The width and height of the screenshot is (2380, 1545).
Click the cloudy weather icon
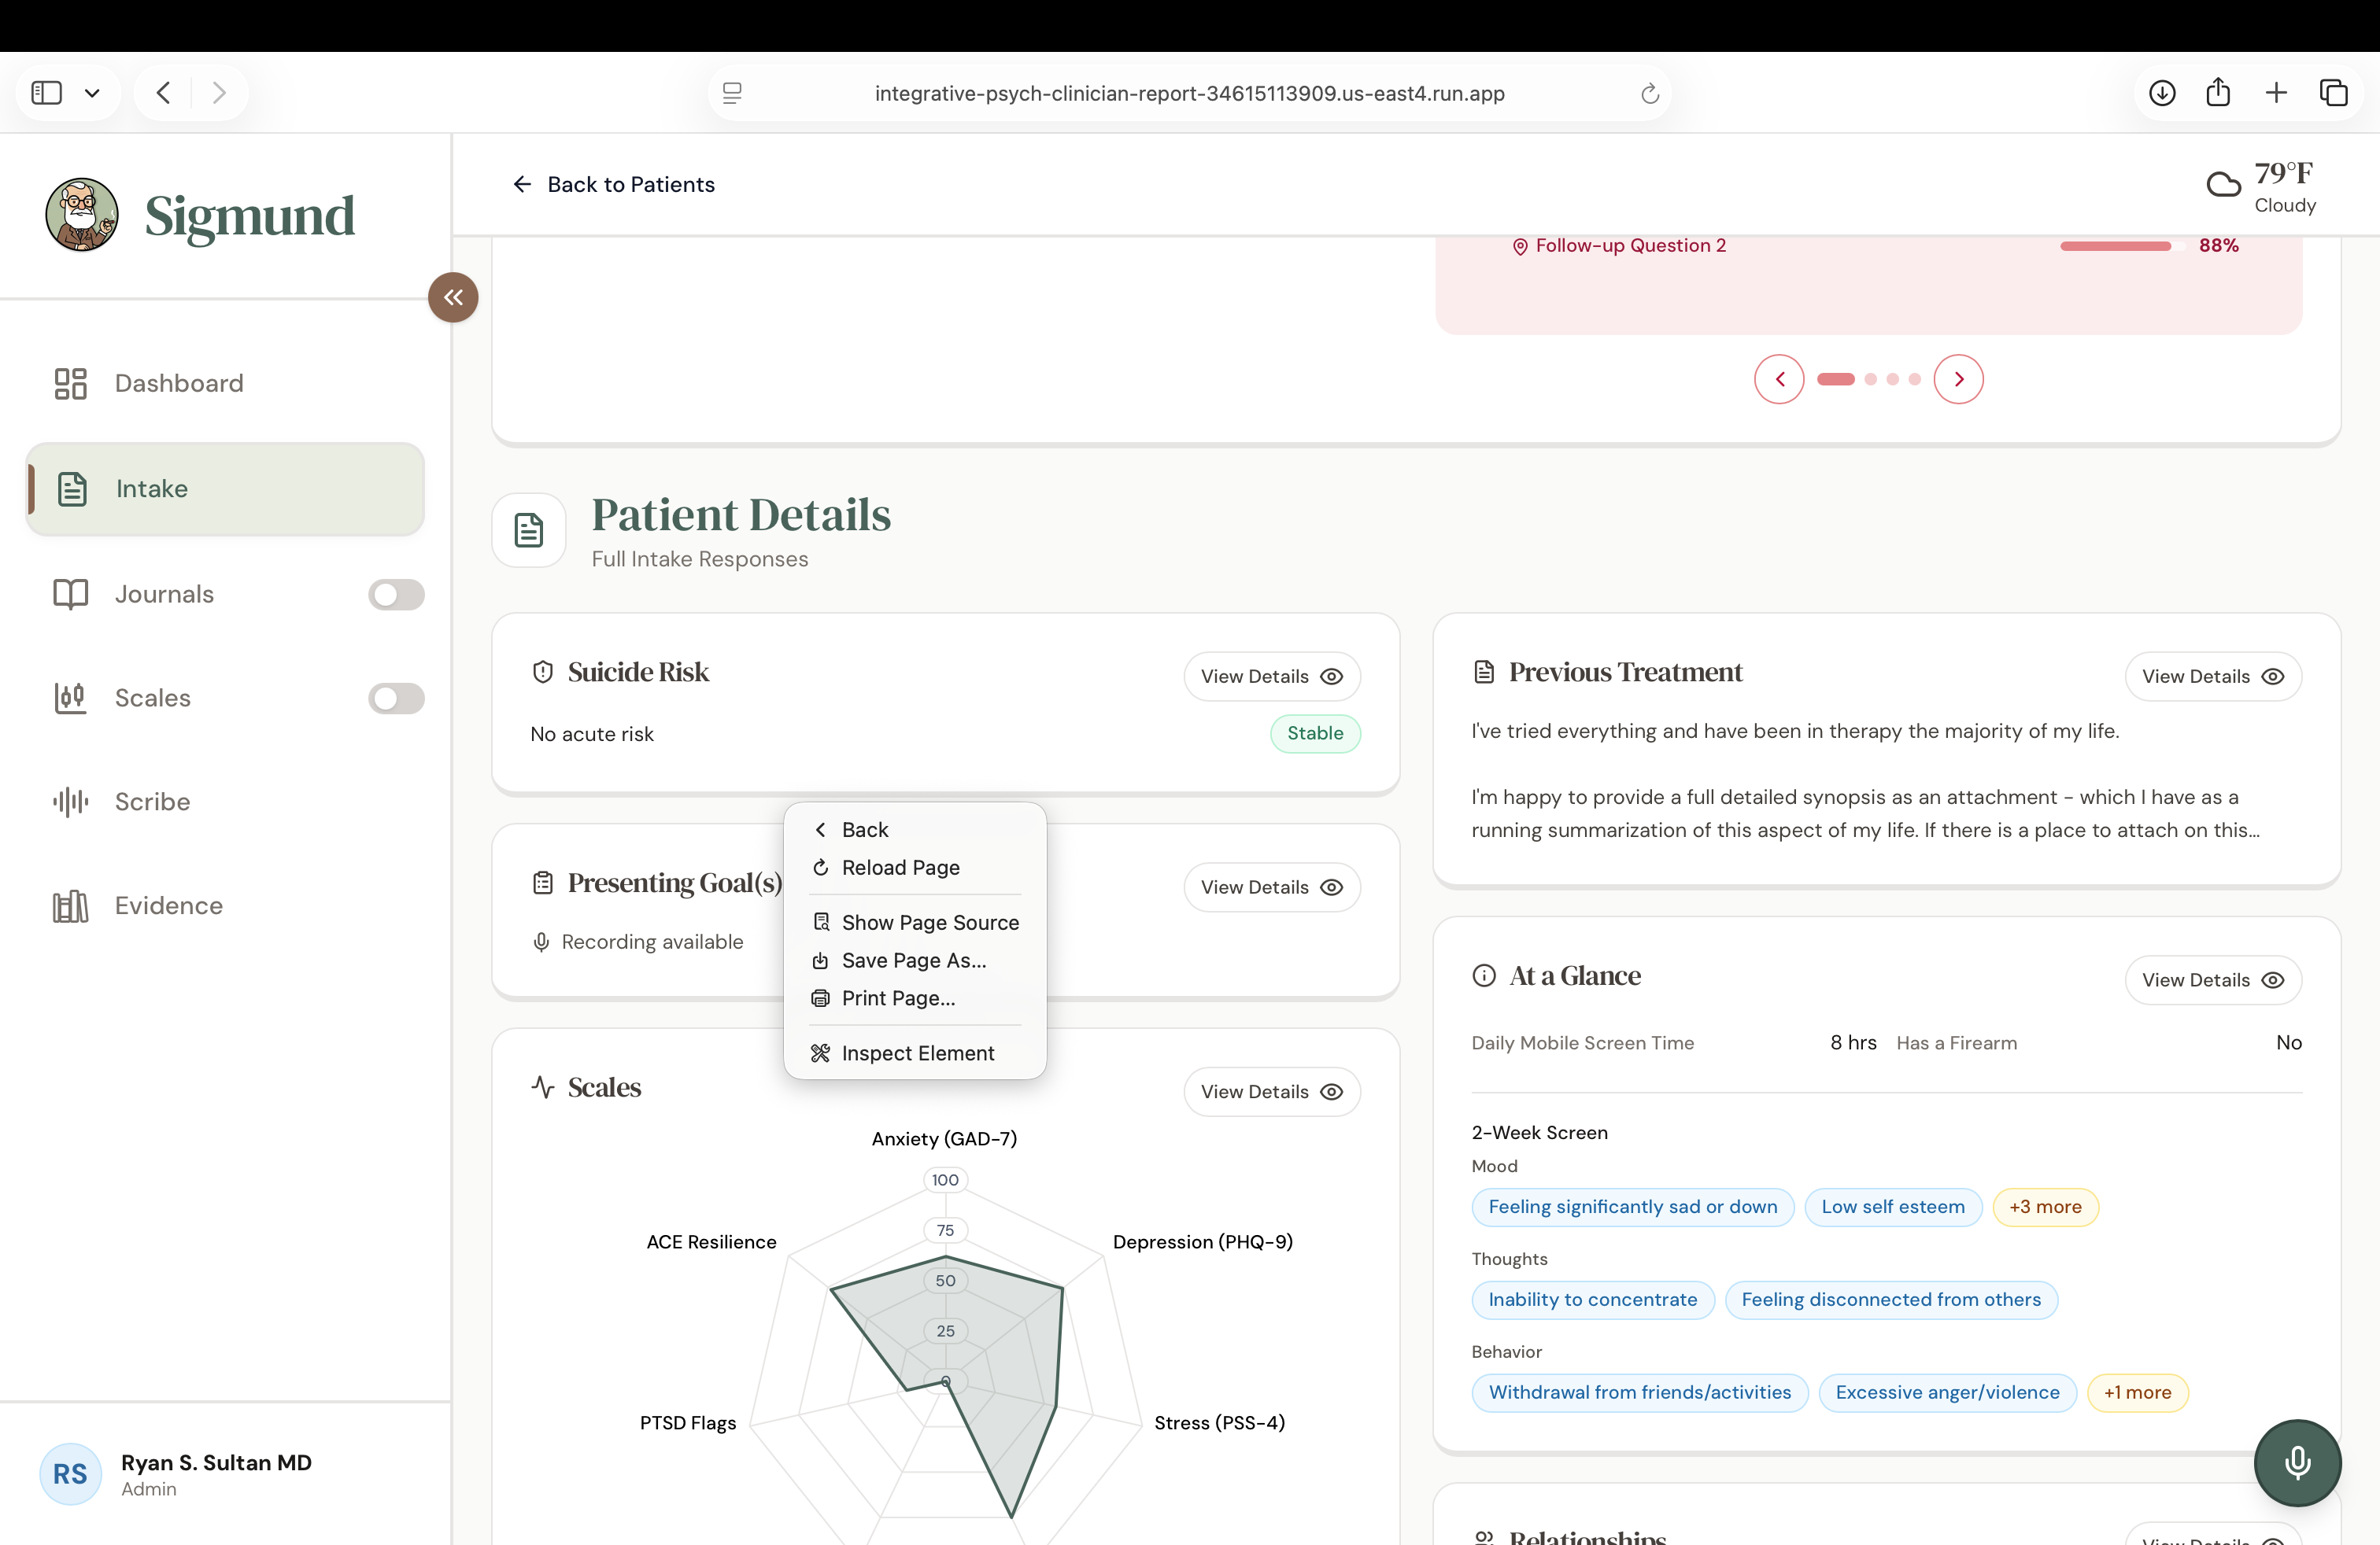pyautogui.click(x=2223, y=185)
